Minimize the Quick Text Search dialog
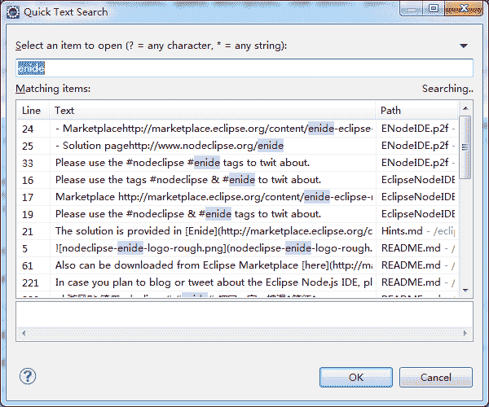The width and height of the screenshot is (489, 407). coord(412,9)
